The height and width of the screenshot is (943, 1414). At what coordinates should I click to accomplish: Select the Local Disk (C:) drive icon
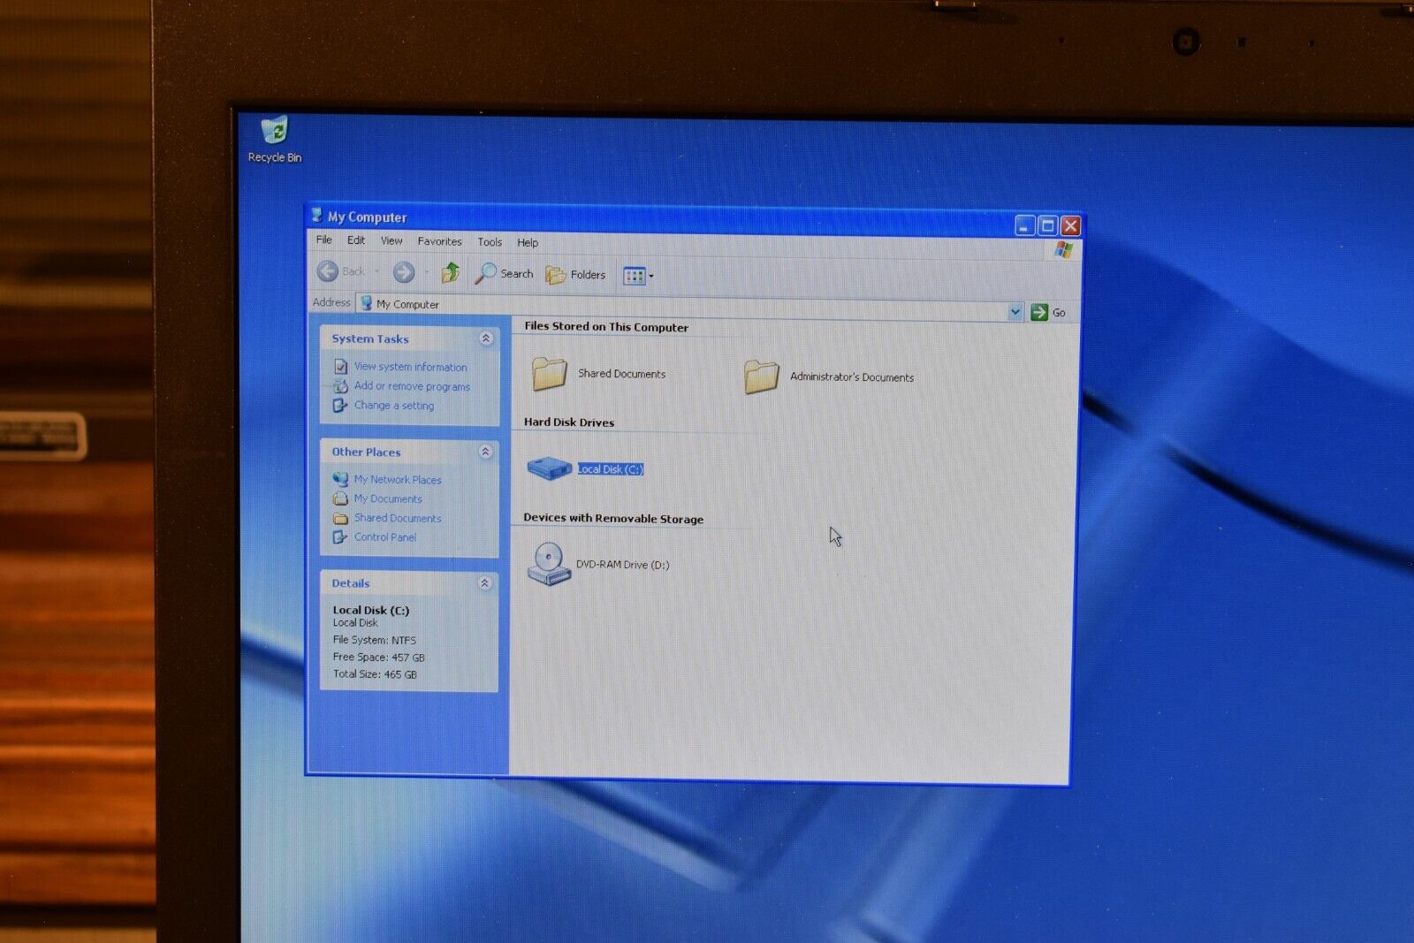tap(550, 468)
